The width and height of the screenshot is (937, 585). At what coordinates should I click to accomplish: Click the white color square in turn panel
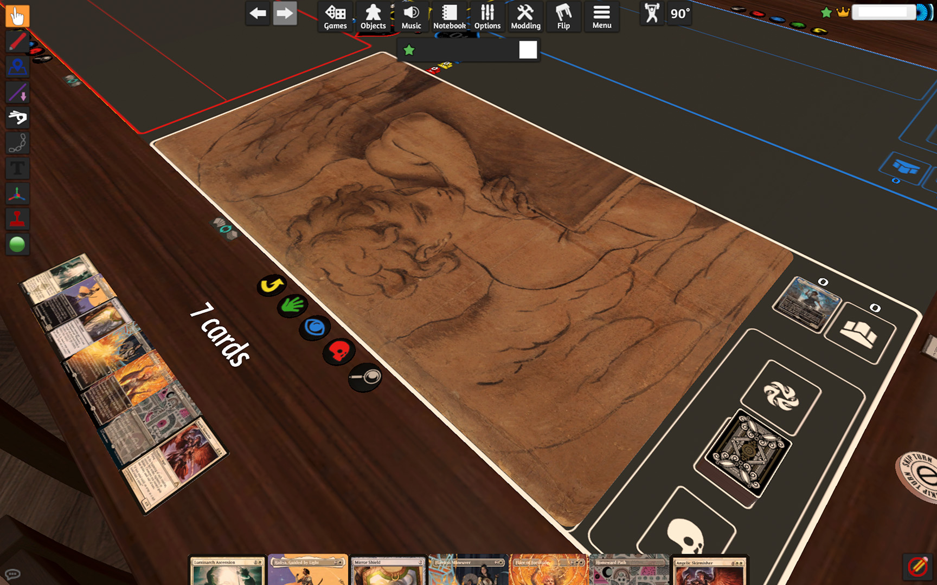click(x=528, y=50)
